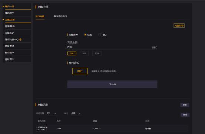Click the 下一步 button
205x134 pixels.
pos(112,84)
